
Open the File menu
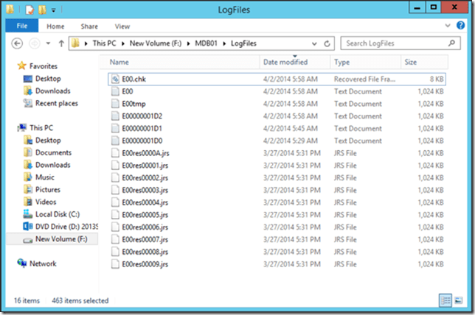(22, 26)
